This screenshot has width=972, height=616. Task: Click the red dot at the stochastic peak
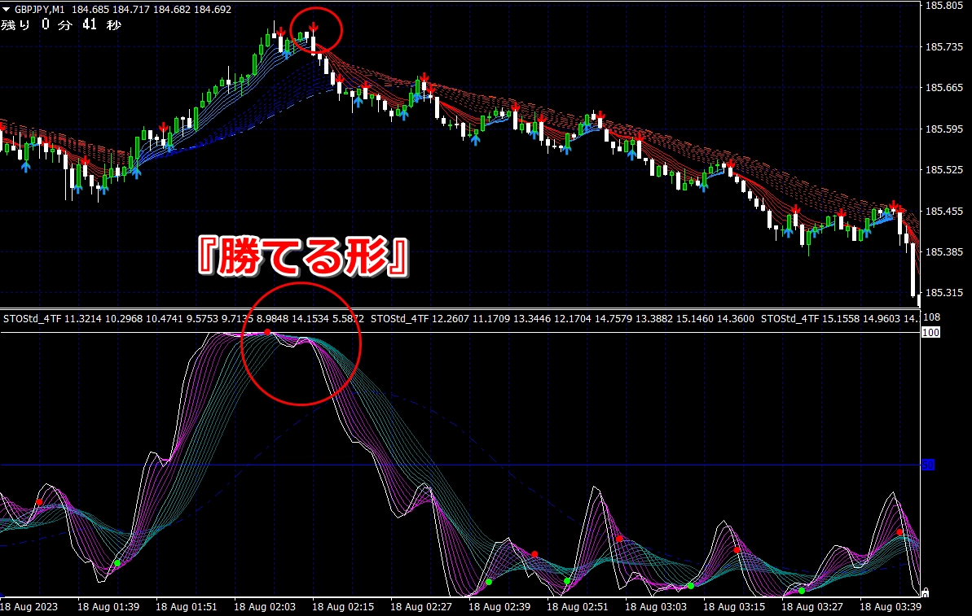(267, 332)
